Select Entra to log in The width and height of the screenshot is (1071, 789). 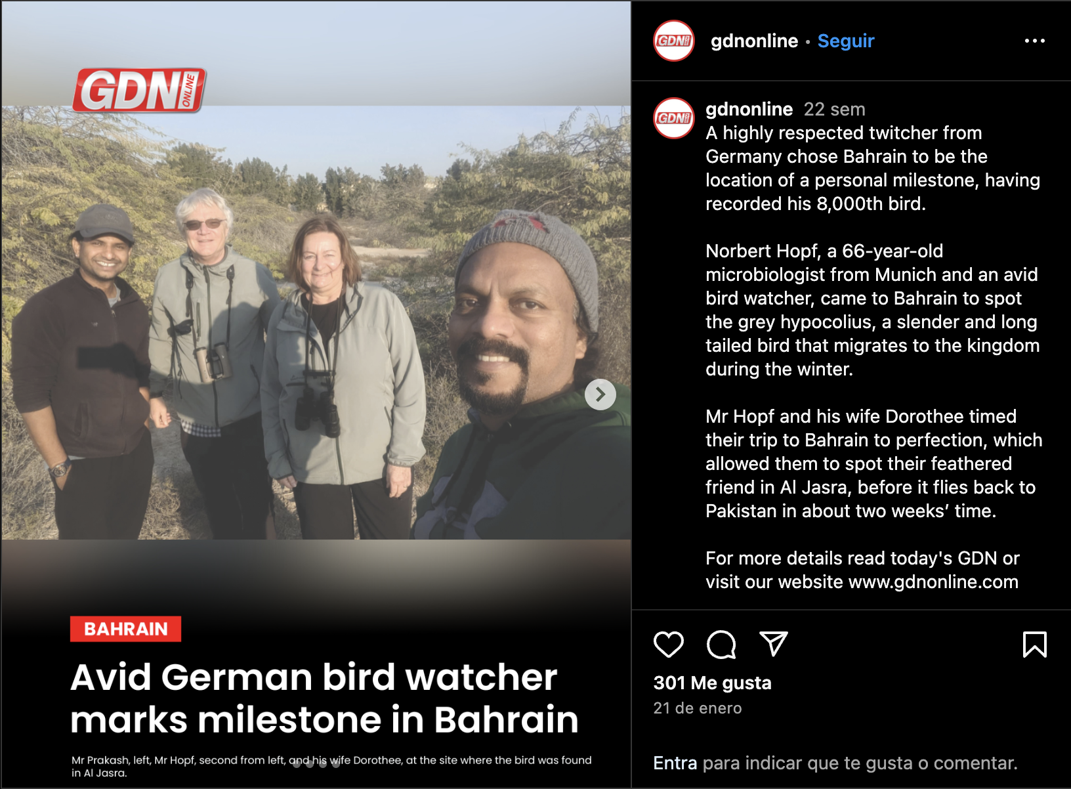click(x=675, y=763)
